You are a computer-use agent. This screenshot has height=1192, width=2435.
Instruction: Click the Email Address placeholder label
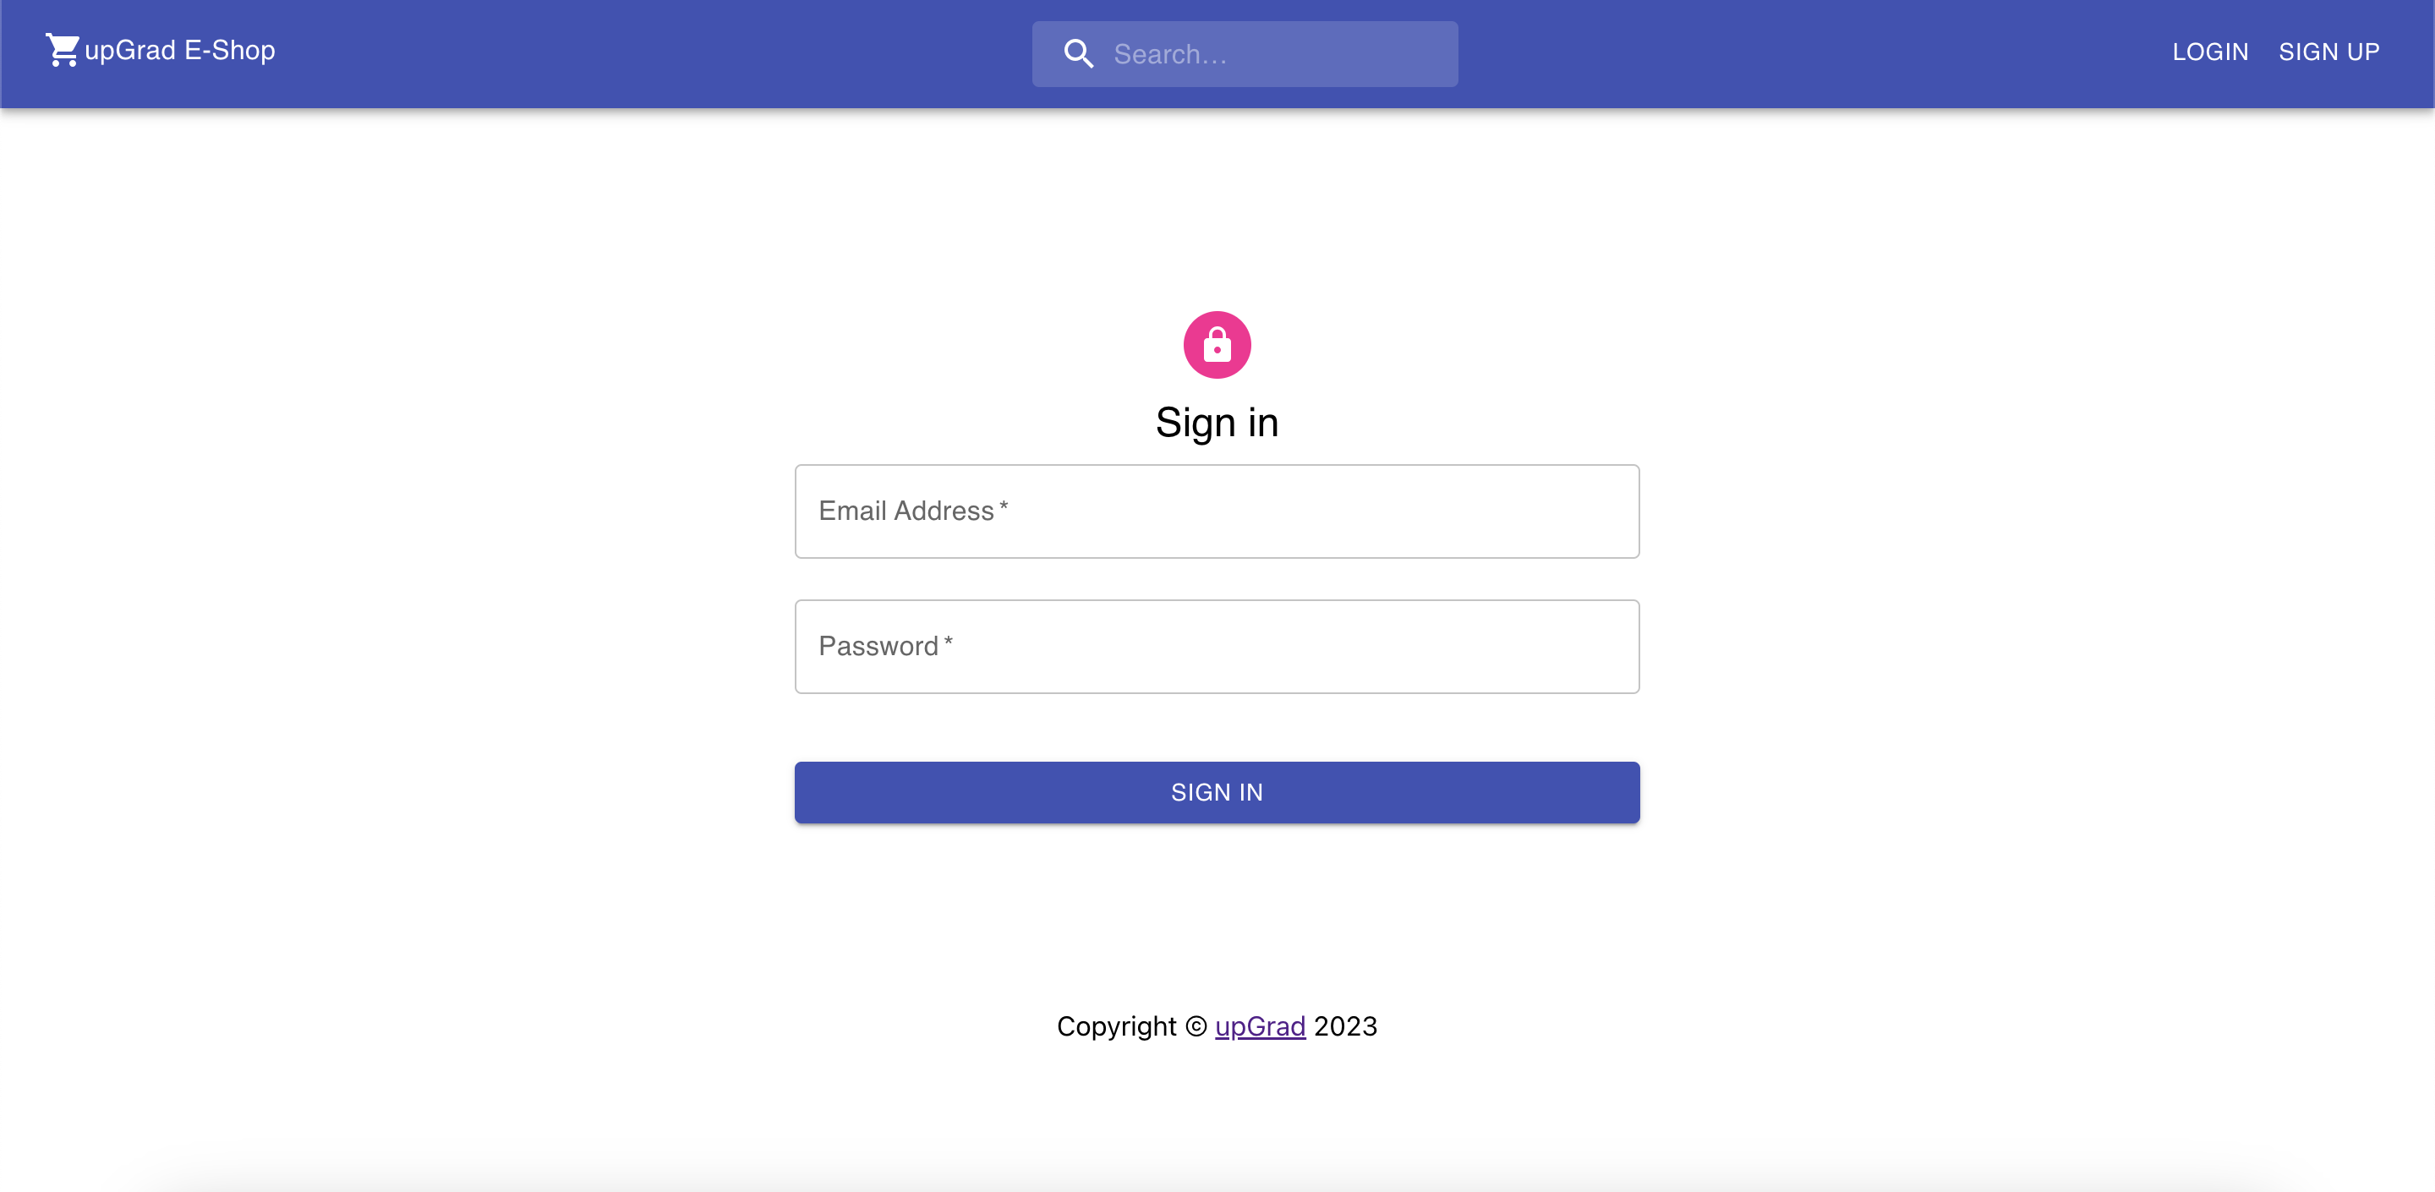coord(912,511)
